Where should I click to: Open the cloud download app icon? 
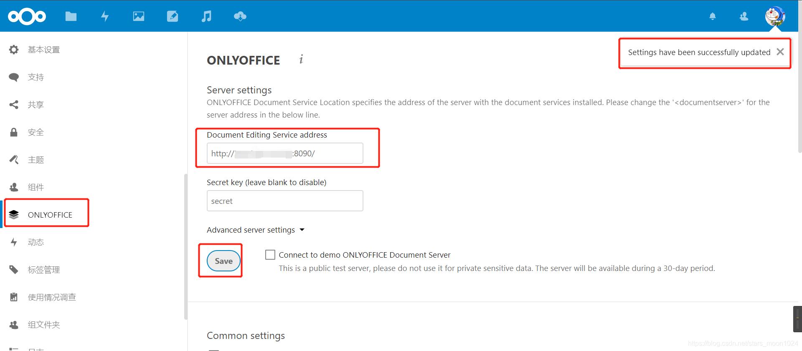[240, 16]
